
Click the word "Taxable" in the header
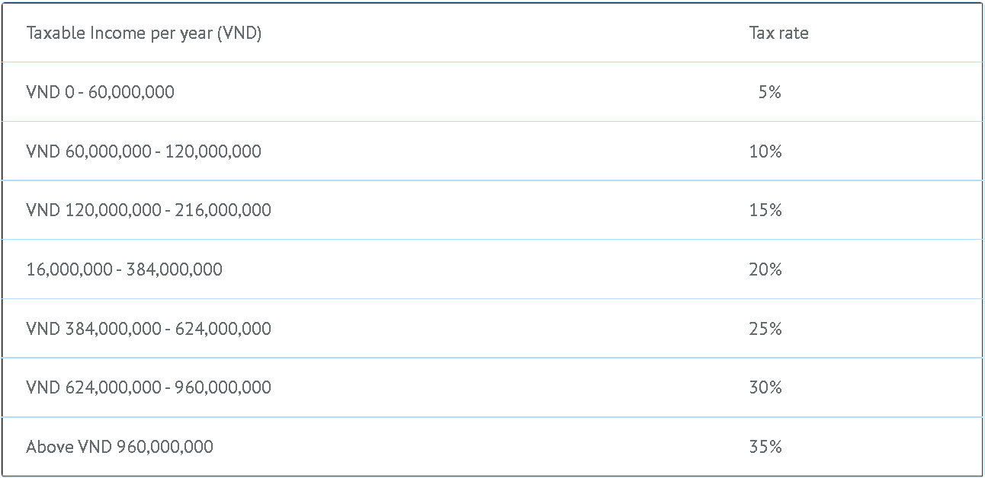pyautogui.click(x=51, y=33)
